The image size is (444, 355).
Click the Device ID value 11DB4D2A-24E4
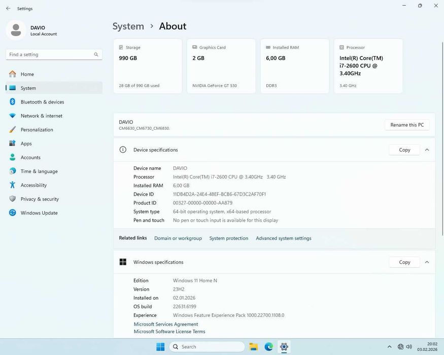(x=219, y=194)
